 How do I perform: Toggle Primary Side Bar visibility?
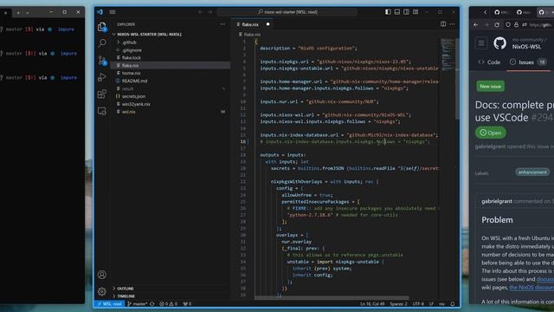[388, 12]
